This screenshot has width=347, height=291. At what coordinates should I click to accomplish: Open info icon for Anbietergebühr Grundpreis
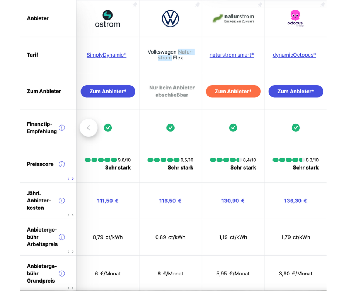tap(62, 274)
